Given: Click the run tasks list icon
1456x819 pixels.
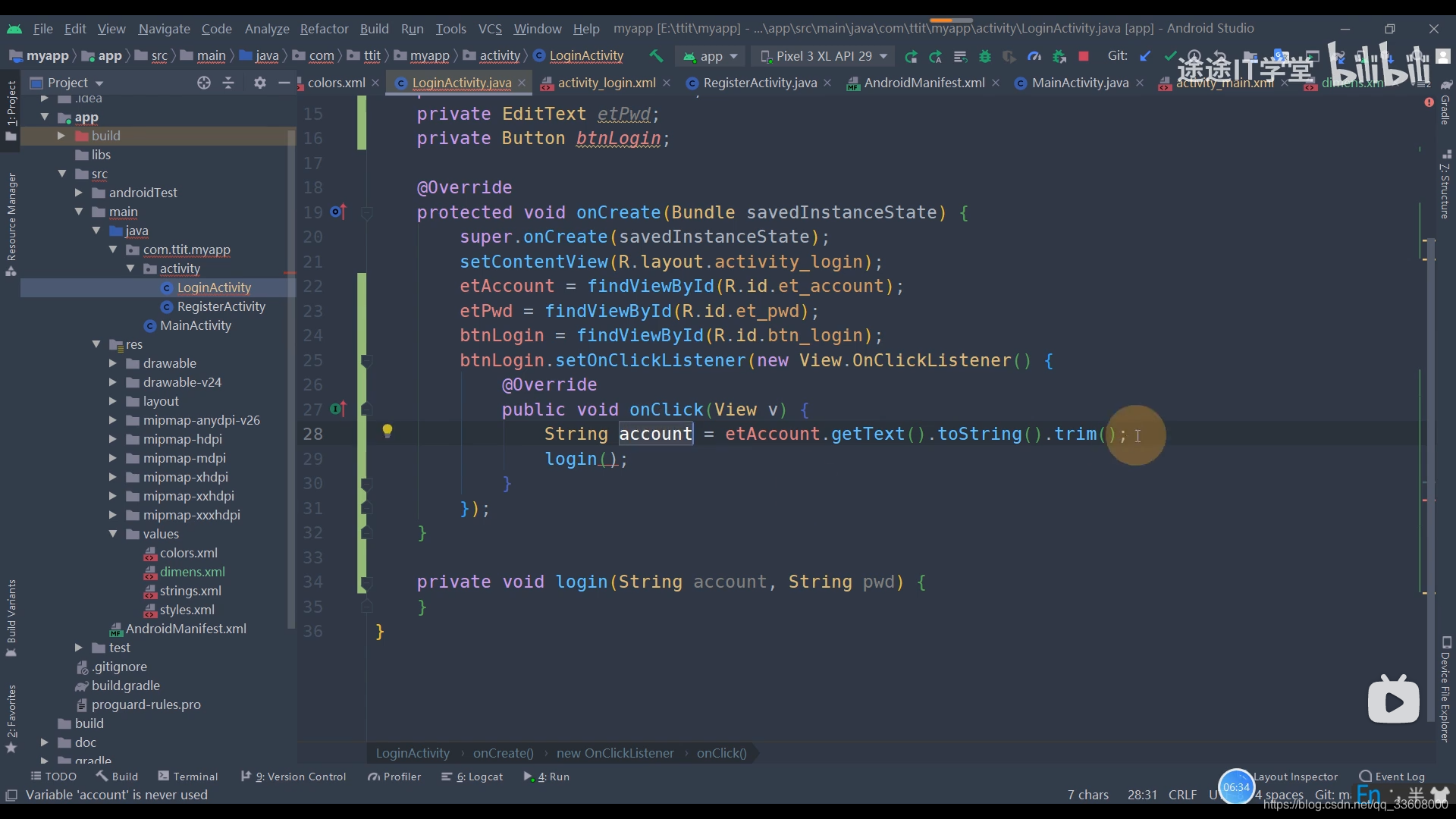Looking at the screenshot, I should (x=960, y=56).
